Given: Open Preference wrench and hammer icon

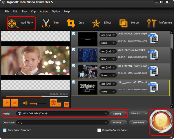Looking at the screenshot, I should [152, 23].
